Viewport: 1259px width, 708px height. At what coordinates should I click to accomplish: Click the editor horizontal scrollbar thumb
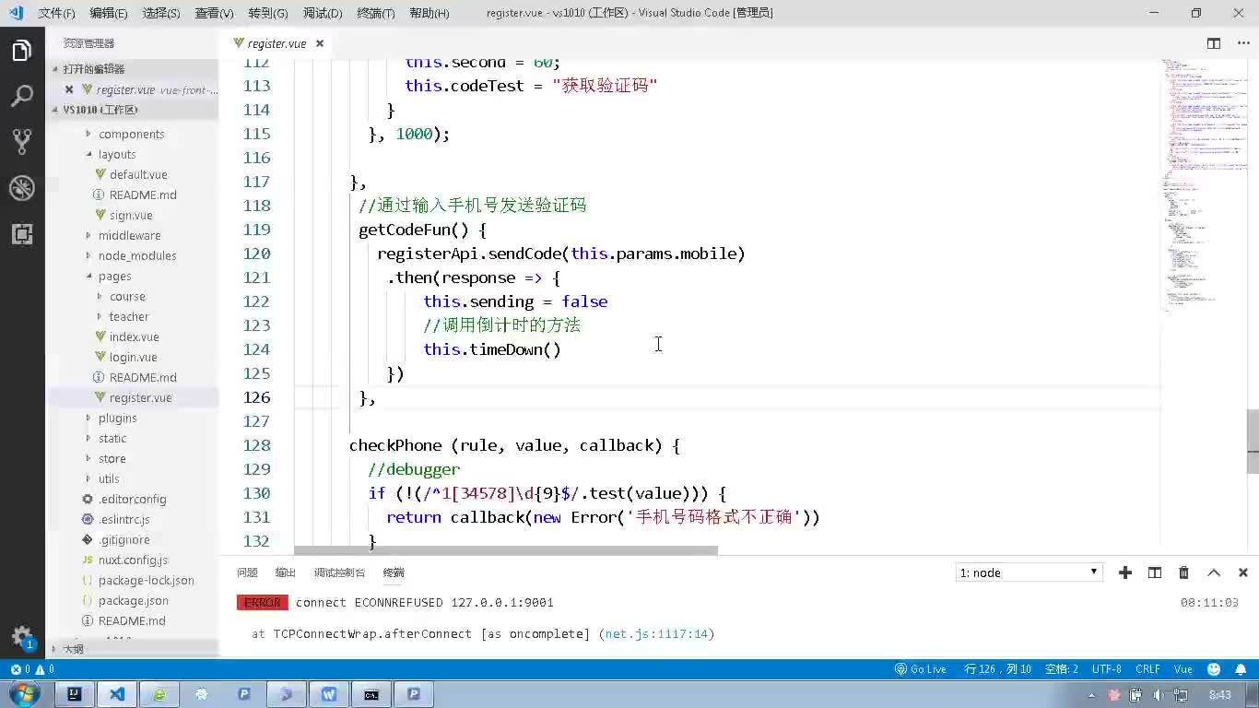(506, 550)
